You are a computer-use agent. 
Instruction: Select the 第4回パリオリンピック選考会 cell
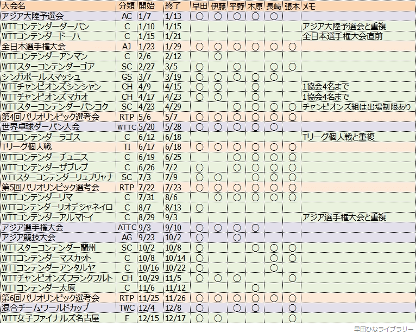[x=58, y=117]
